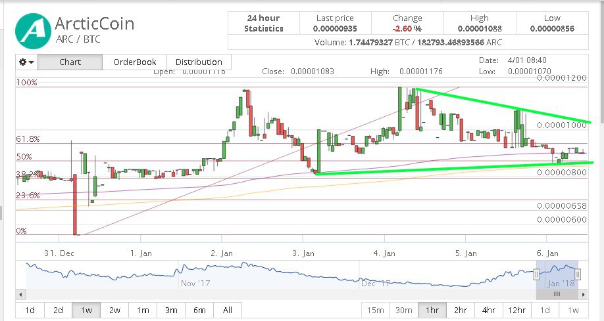The height and width of the screenshot is (321, 604).
Task: Click the Change value -2.60 %
Action: [x=407, y=28]
